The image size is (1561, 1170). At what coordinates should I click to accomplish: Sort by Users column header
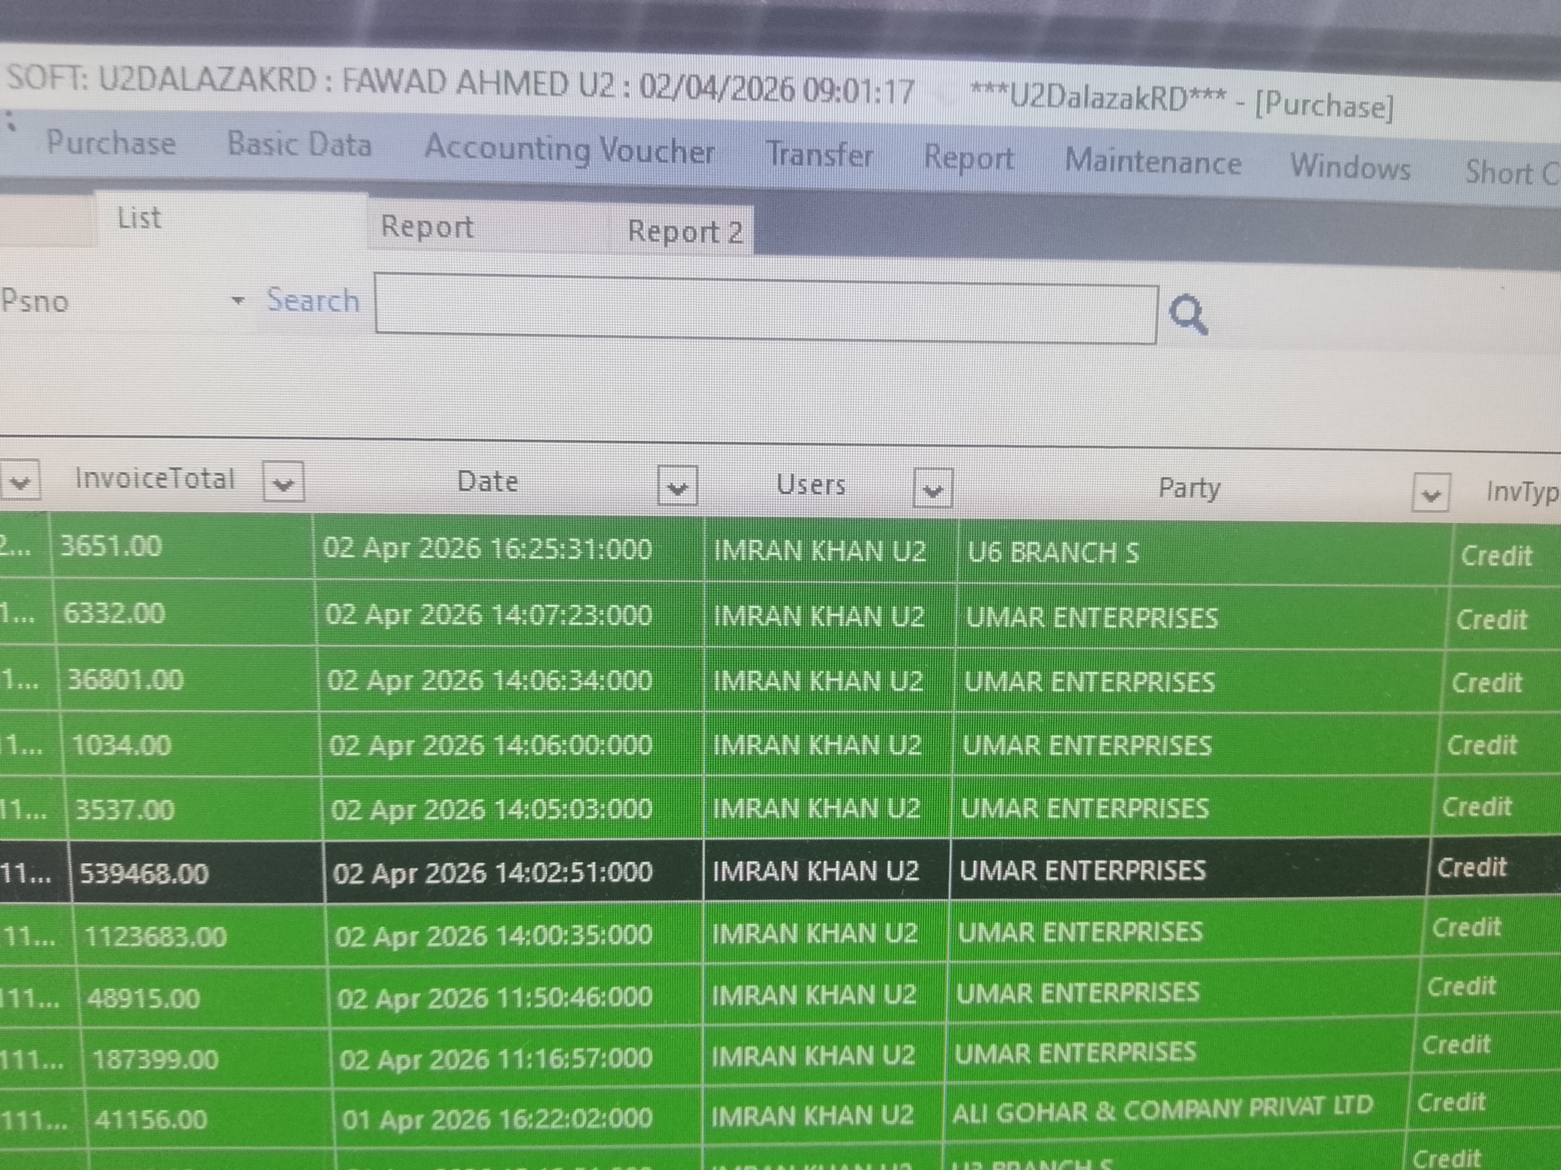tap(810, 484)
